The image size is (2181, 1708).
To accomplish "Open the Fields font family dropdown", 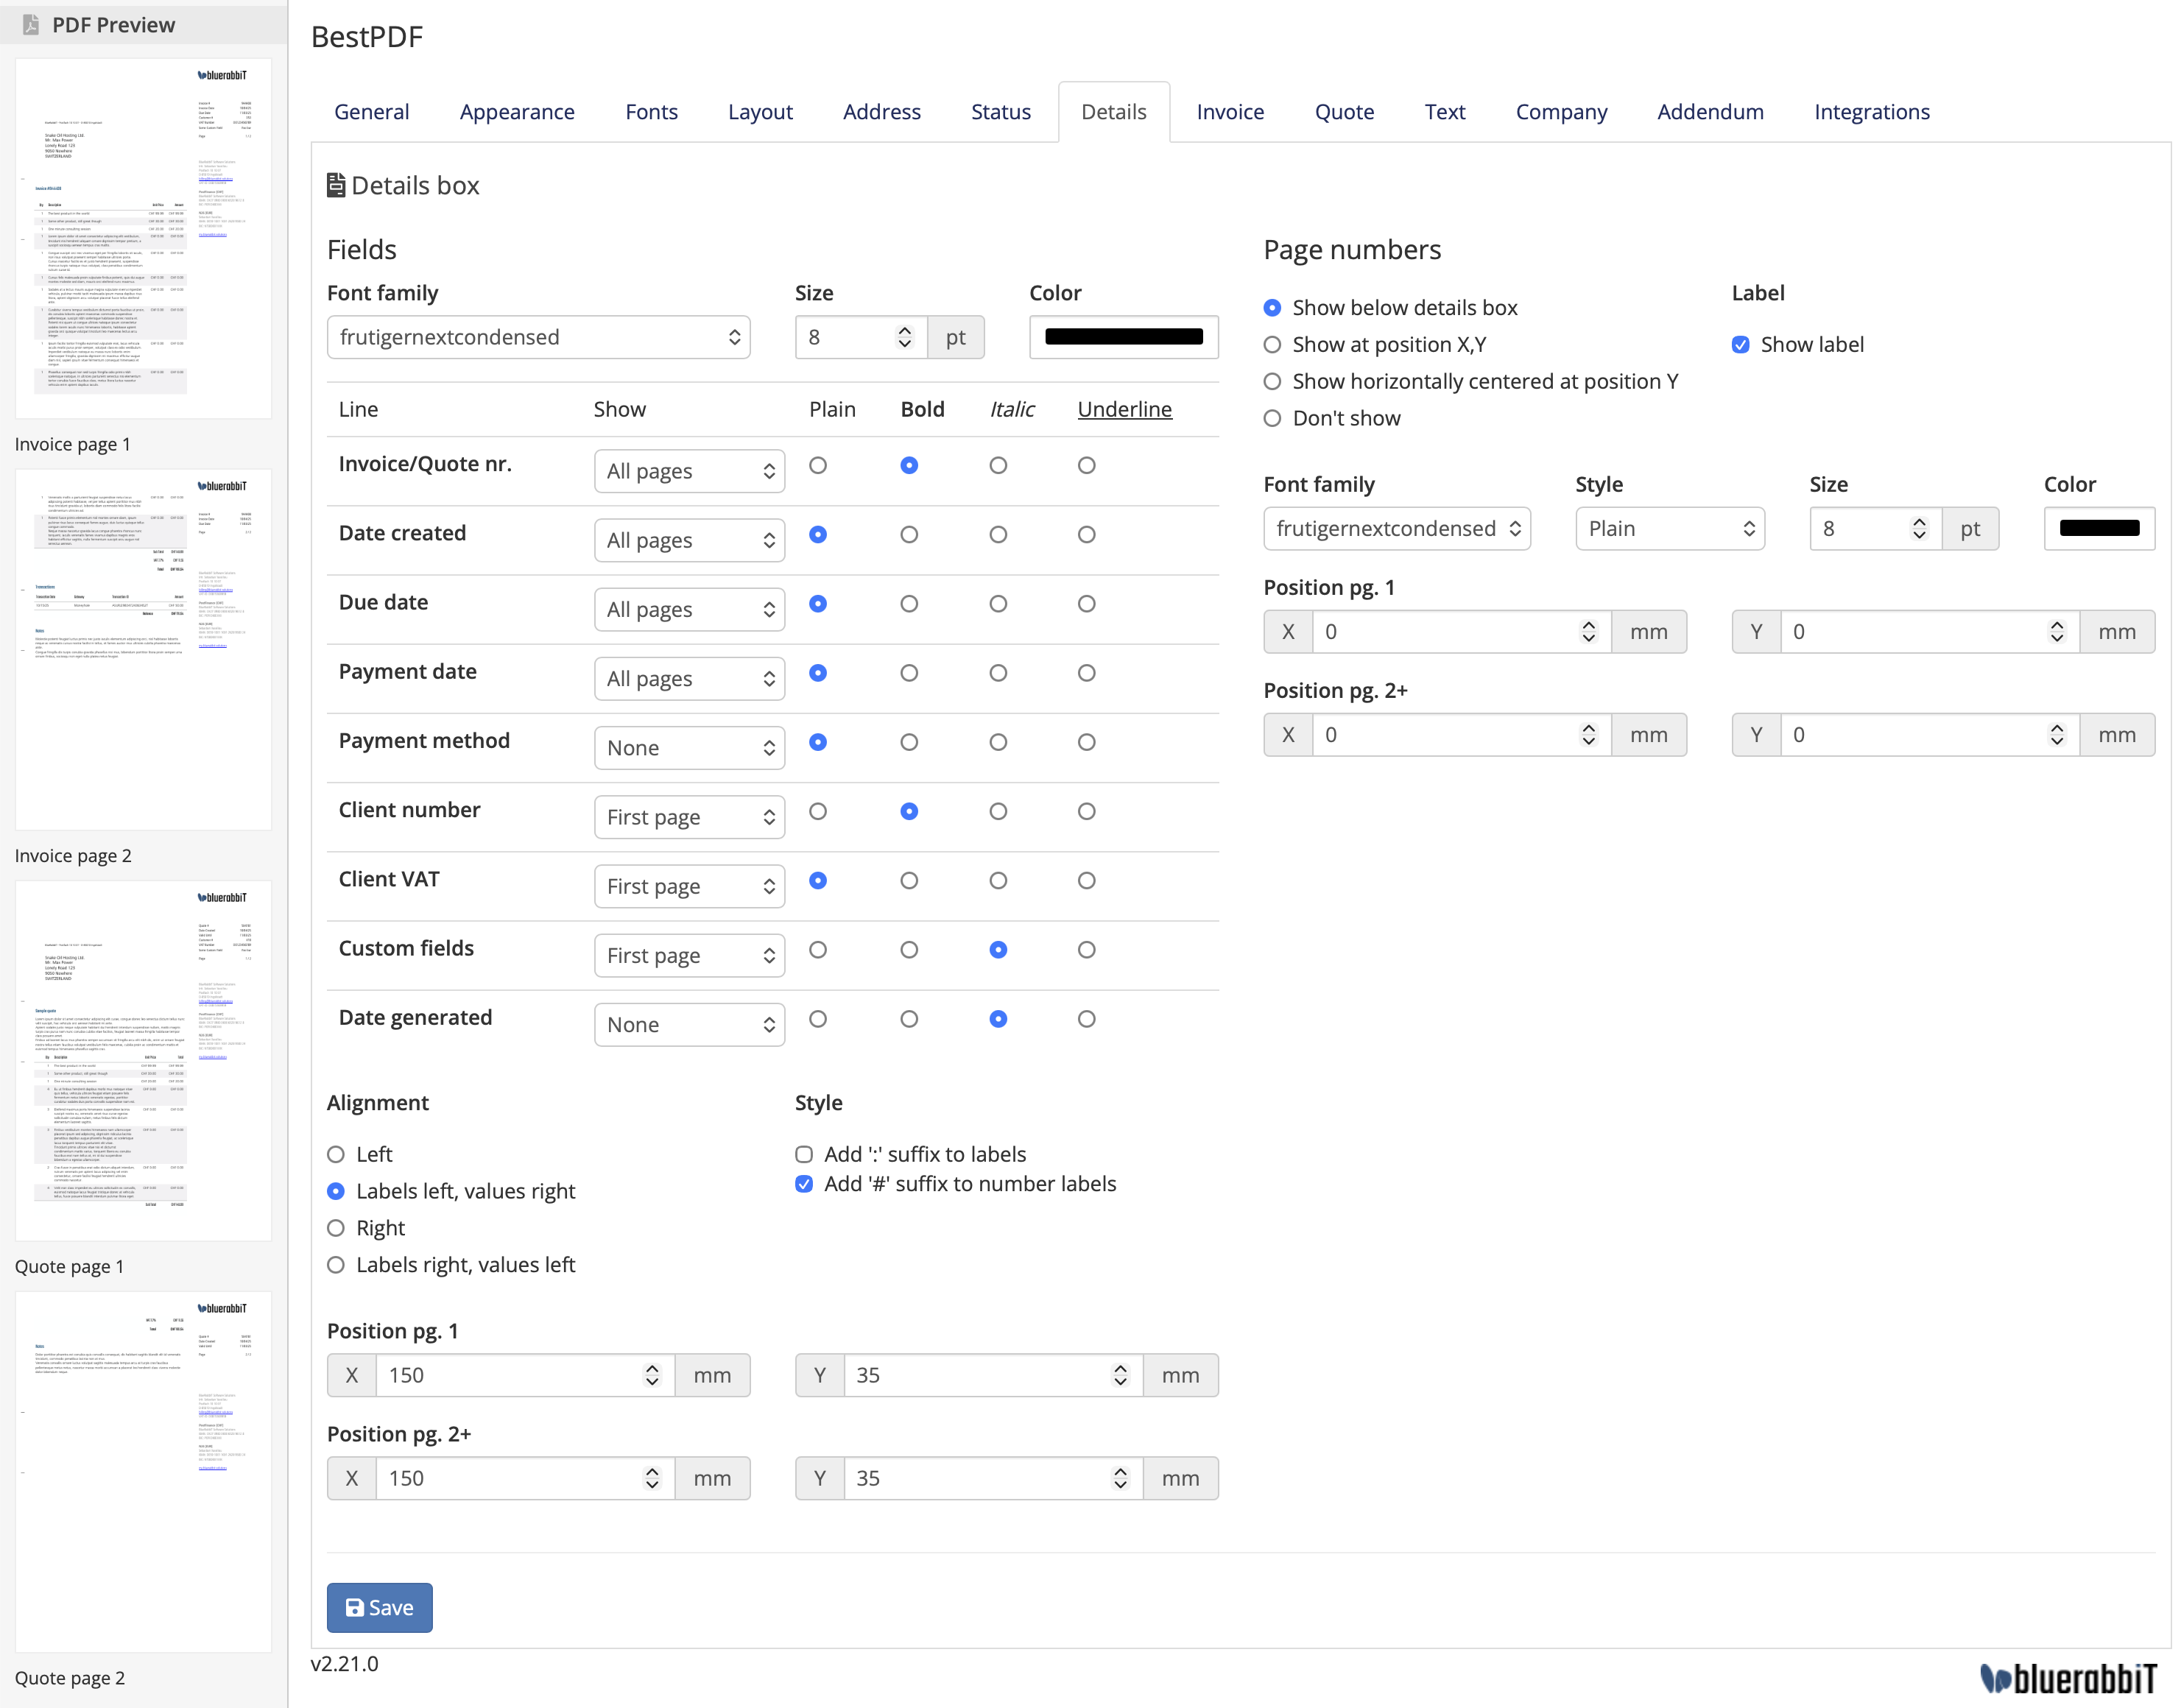I will (538, 337).
